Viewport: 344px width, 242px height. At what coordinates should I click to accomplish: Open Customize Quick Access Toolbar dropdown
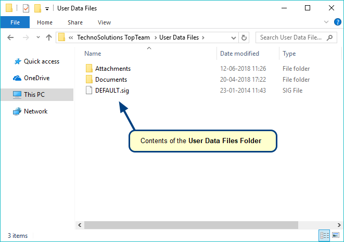pyautogui.click(x=47, y=9)
